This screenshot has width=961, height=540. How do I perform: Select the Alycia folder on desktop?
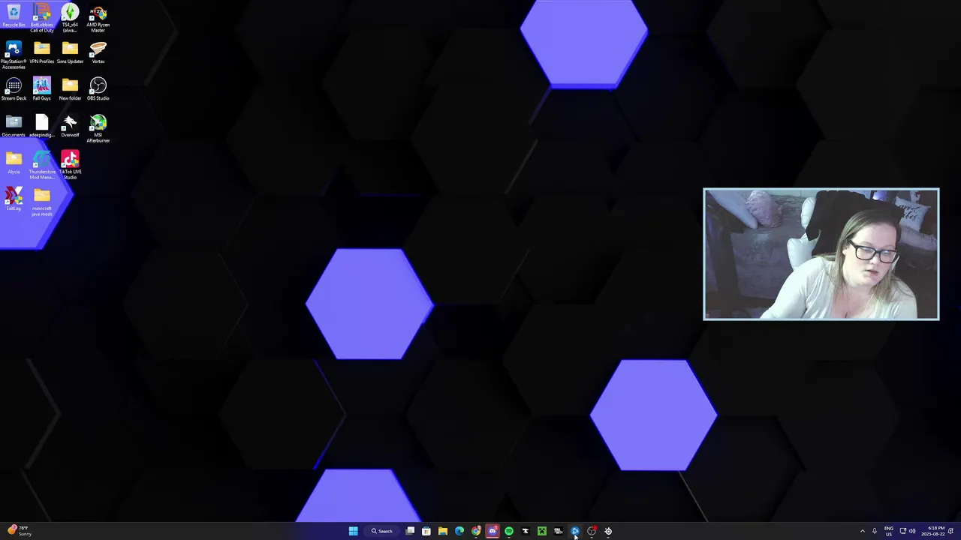14,163
